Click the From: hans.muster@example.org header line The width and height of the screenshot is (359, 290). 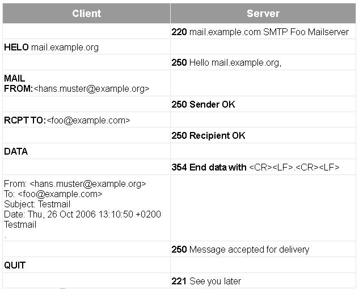point(75,184)
